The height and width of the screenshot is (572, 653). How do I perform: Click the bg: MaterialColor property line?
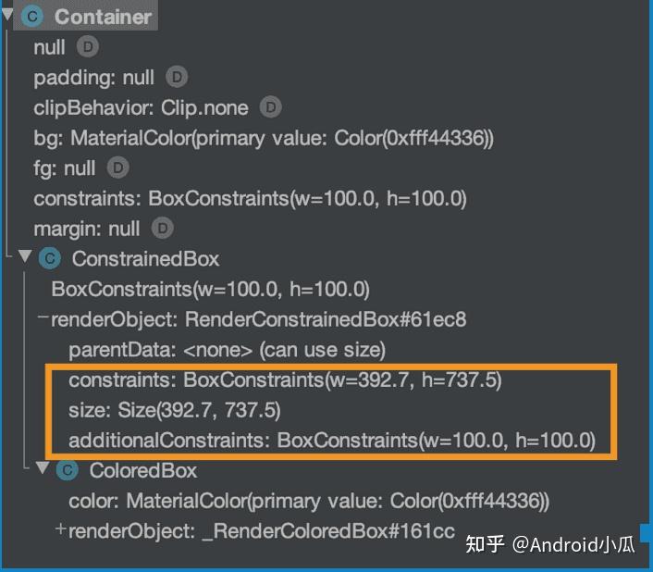pyautogui.click(x=264, y=138)
